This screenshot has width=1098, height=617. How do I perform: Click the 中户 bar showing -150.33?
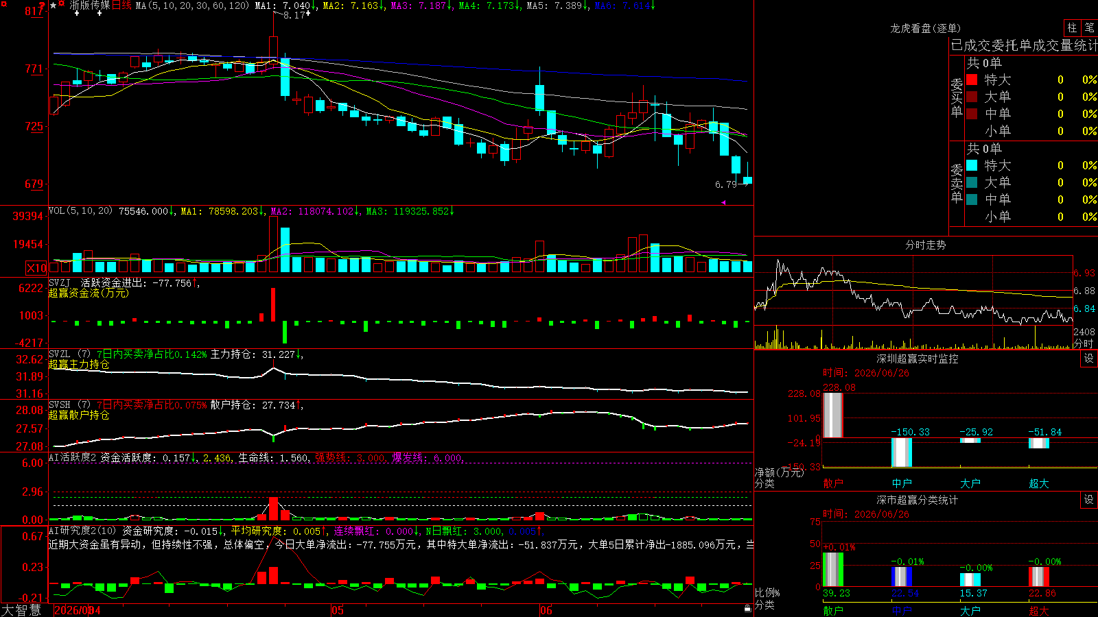pyautogui.click(x=901, y=452)
